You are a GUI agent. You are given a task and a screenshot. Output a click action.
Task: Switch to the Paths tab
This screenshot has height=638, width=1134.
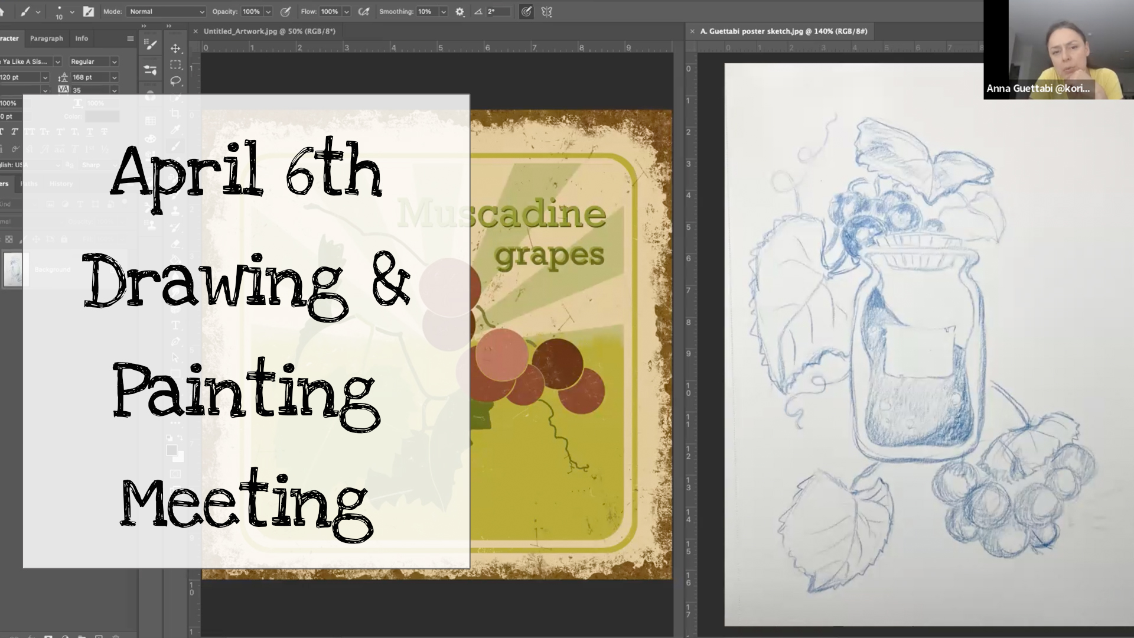29,184
